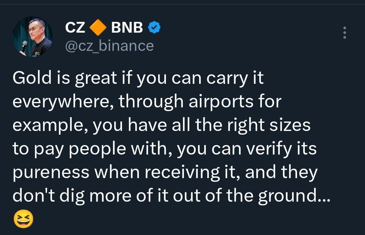Open the tweet's three-dot more options menu
365x235 pixels.
point(344,33)
